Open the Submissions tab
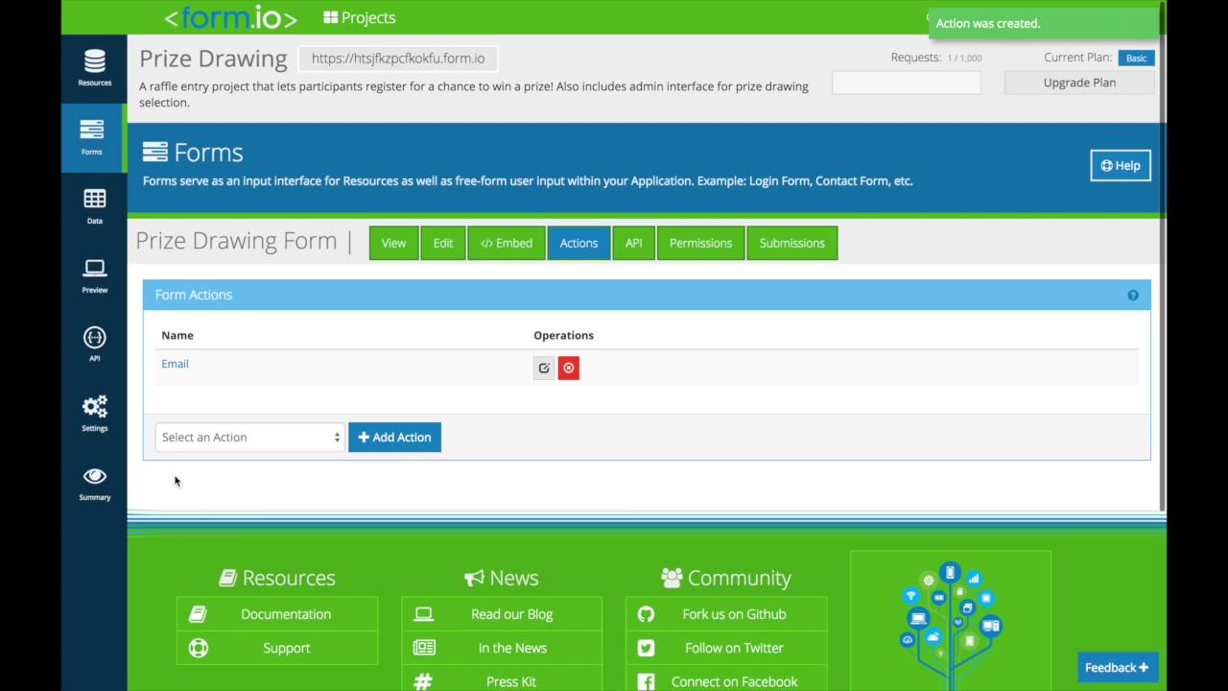Screen dimensions: 1228x691 pos(791,243)
